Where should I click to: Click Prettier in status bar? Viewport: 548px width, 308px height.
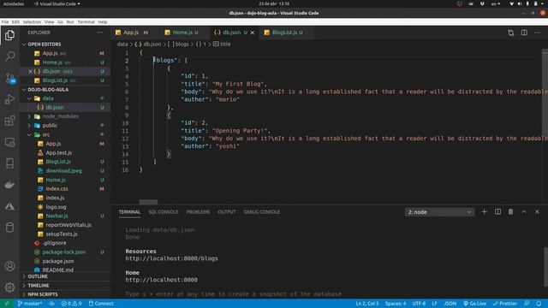point(504,304)
